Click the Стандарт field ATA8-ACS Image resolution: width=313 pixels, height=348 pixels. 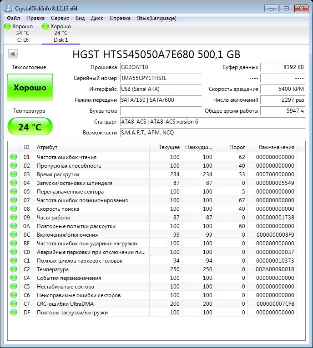click(212, 122)
